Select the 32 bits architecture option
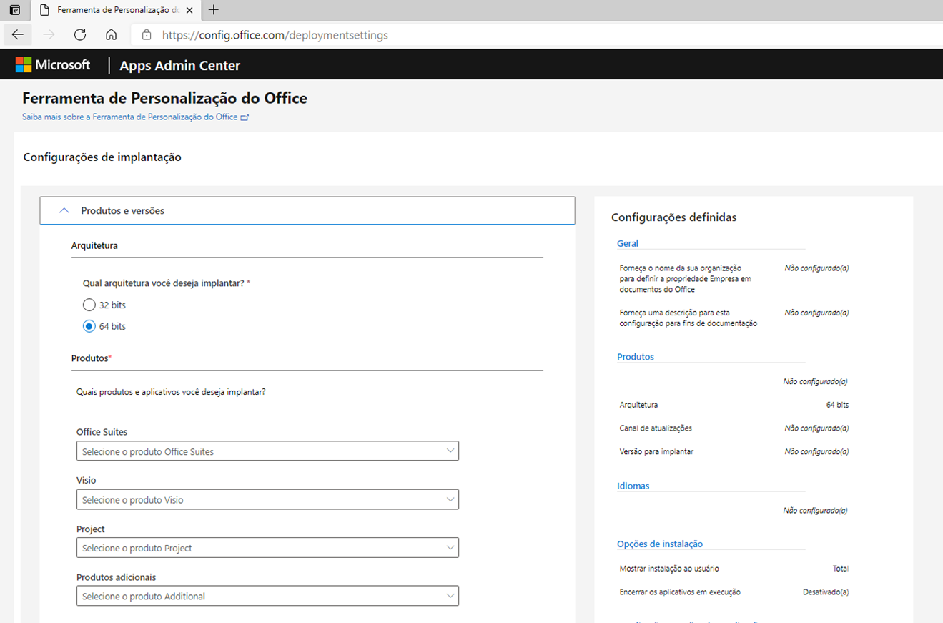943x623 pixels. (x=89, y=305)
